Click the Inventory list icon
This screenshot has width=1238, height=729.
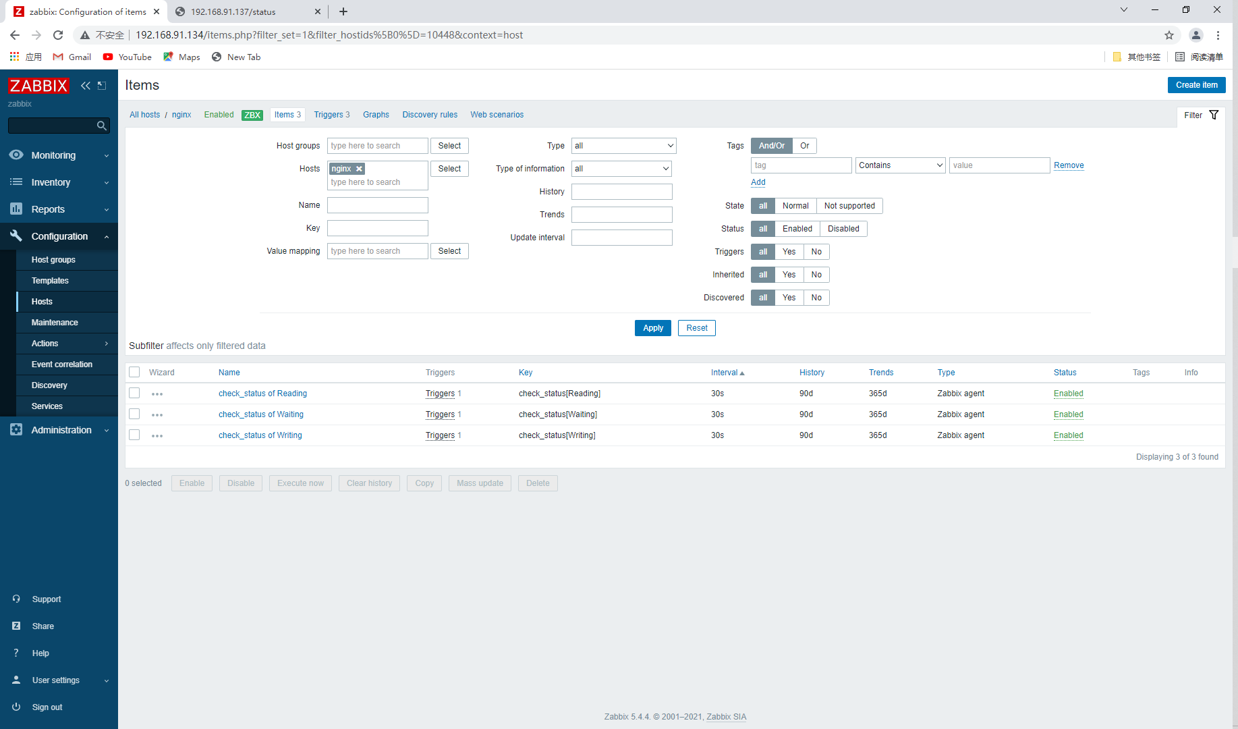click(x=16, y=182)
